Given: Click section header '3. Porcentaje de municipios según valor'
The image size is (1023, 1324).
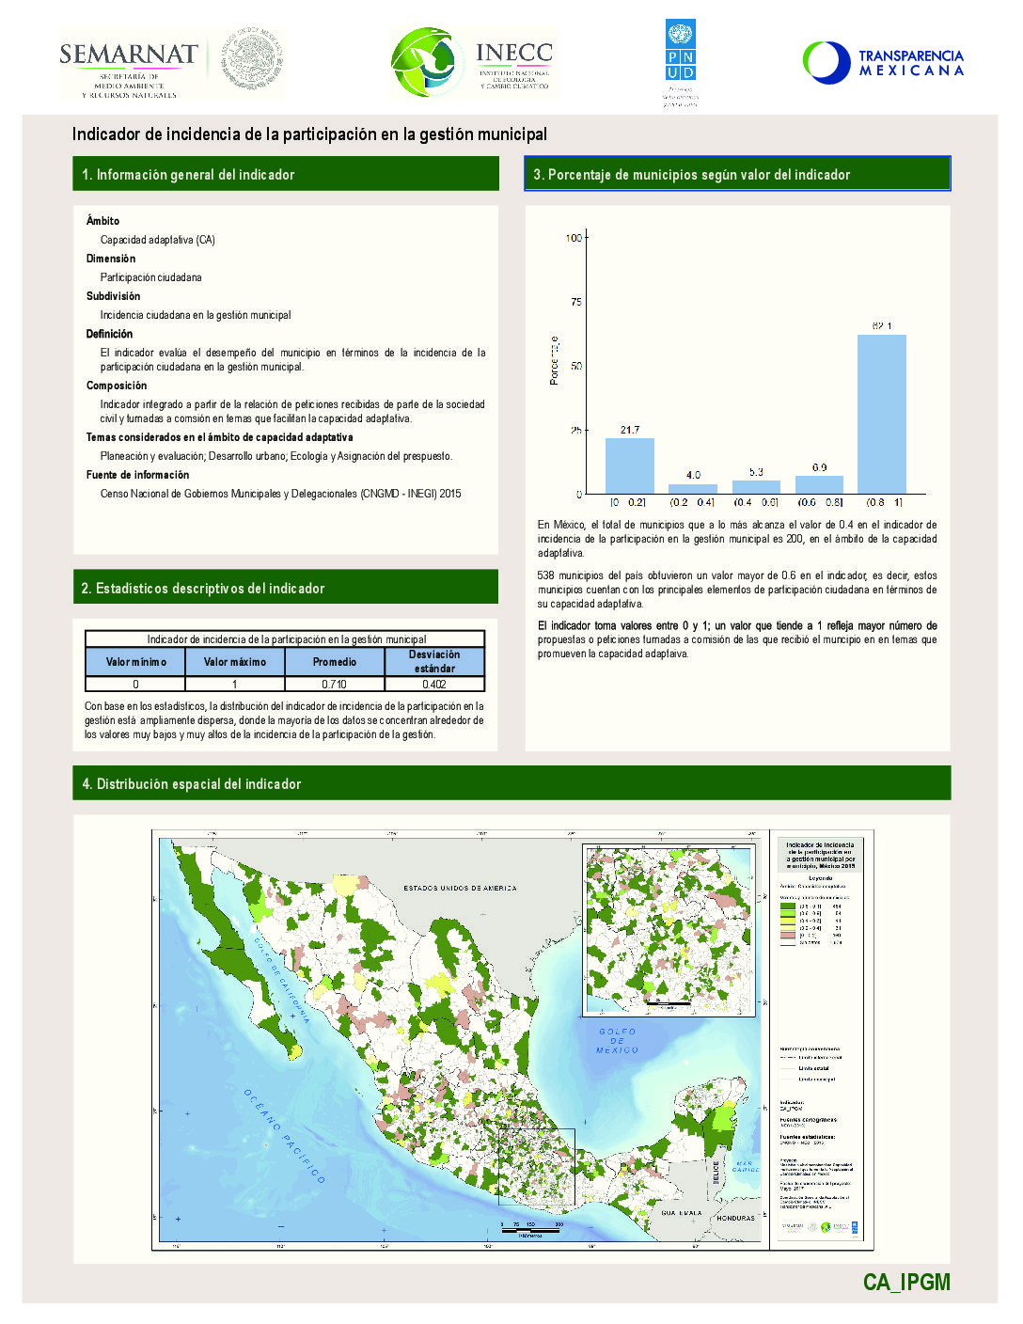Looking at the screenshot, I should [737, 174].
